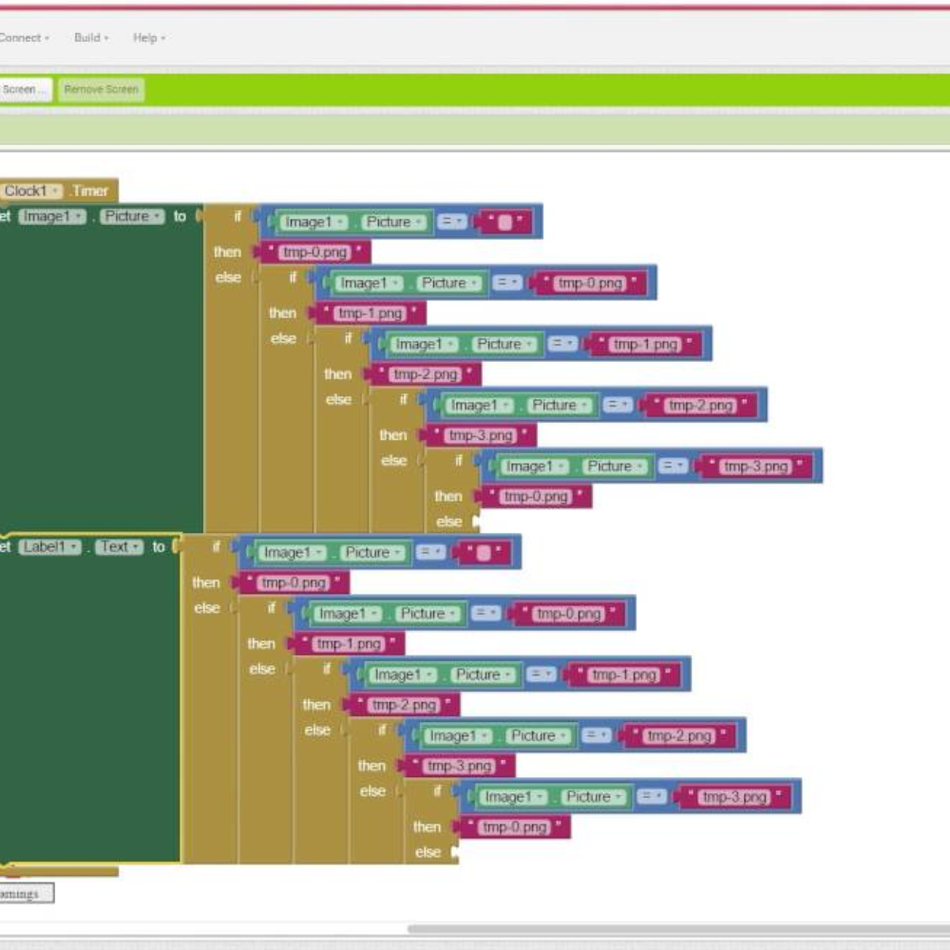
Task: Open the = operator dropdown comparing to tmp-3.png under set Image1.Picture
Action: click(x=674, y=465)
